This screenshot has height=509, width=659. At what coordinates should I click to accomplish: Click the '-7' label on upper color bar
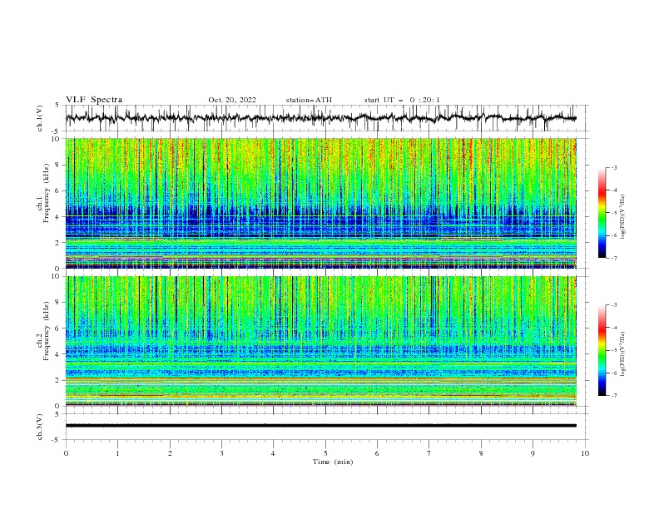[x=614, y=258]
